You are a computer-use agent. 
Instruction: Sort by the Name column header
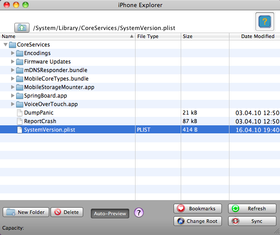click(68, 36)
